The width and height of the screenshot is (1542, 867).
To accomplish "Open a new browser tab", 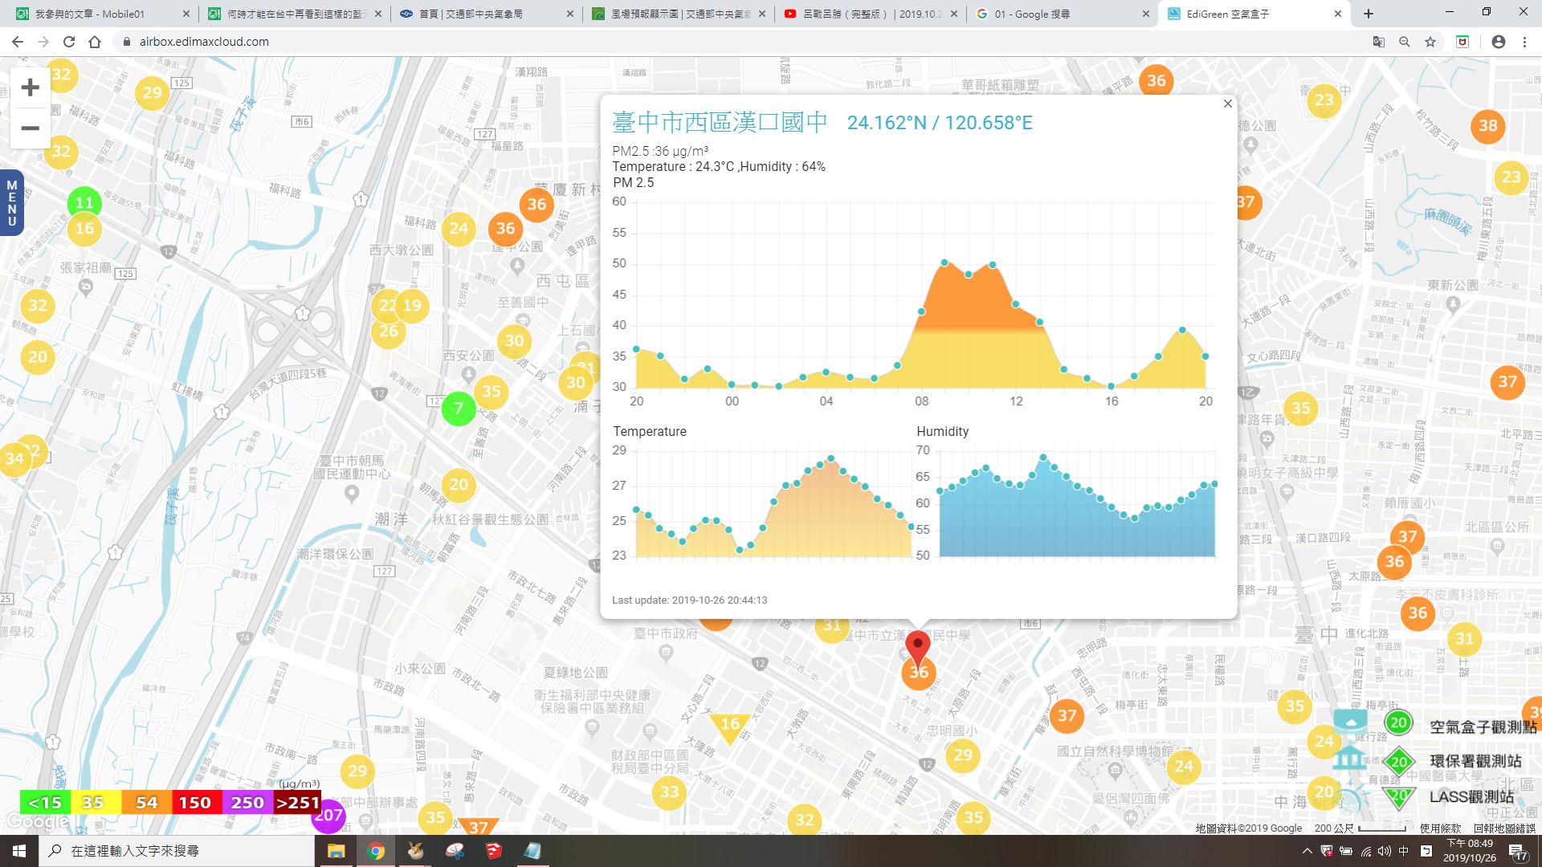I will 1369,14.
